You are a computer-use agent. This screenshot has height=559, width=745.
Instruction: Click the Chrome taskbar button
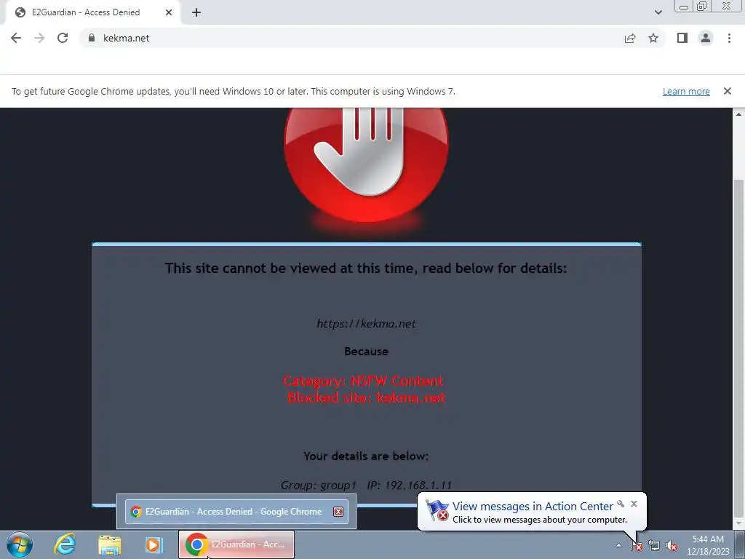tap(236, 544)
